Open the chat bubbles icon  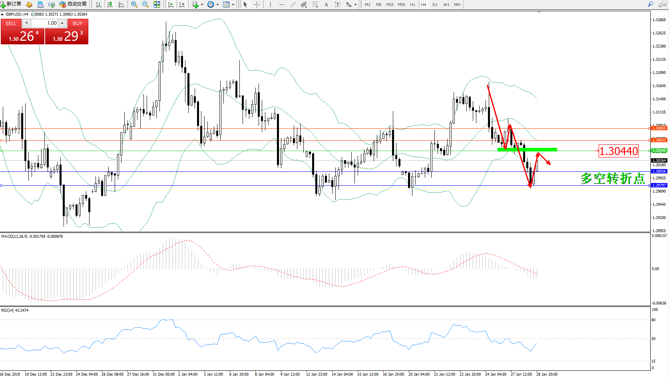[662, 4]
